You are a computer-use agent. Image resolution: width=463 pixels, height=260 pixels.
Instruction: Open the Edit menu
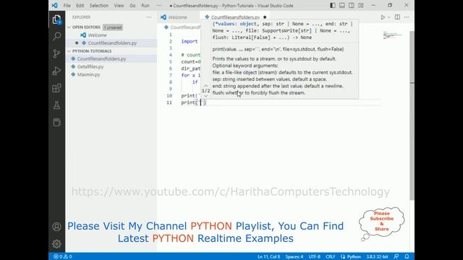(x=80, y=6)
